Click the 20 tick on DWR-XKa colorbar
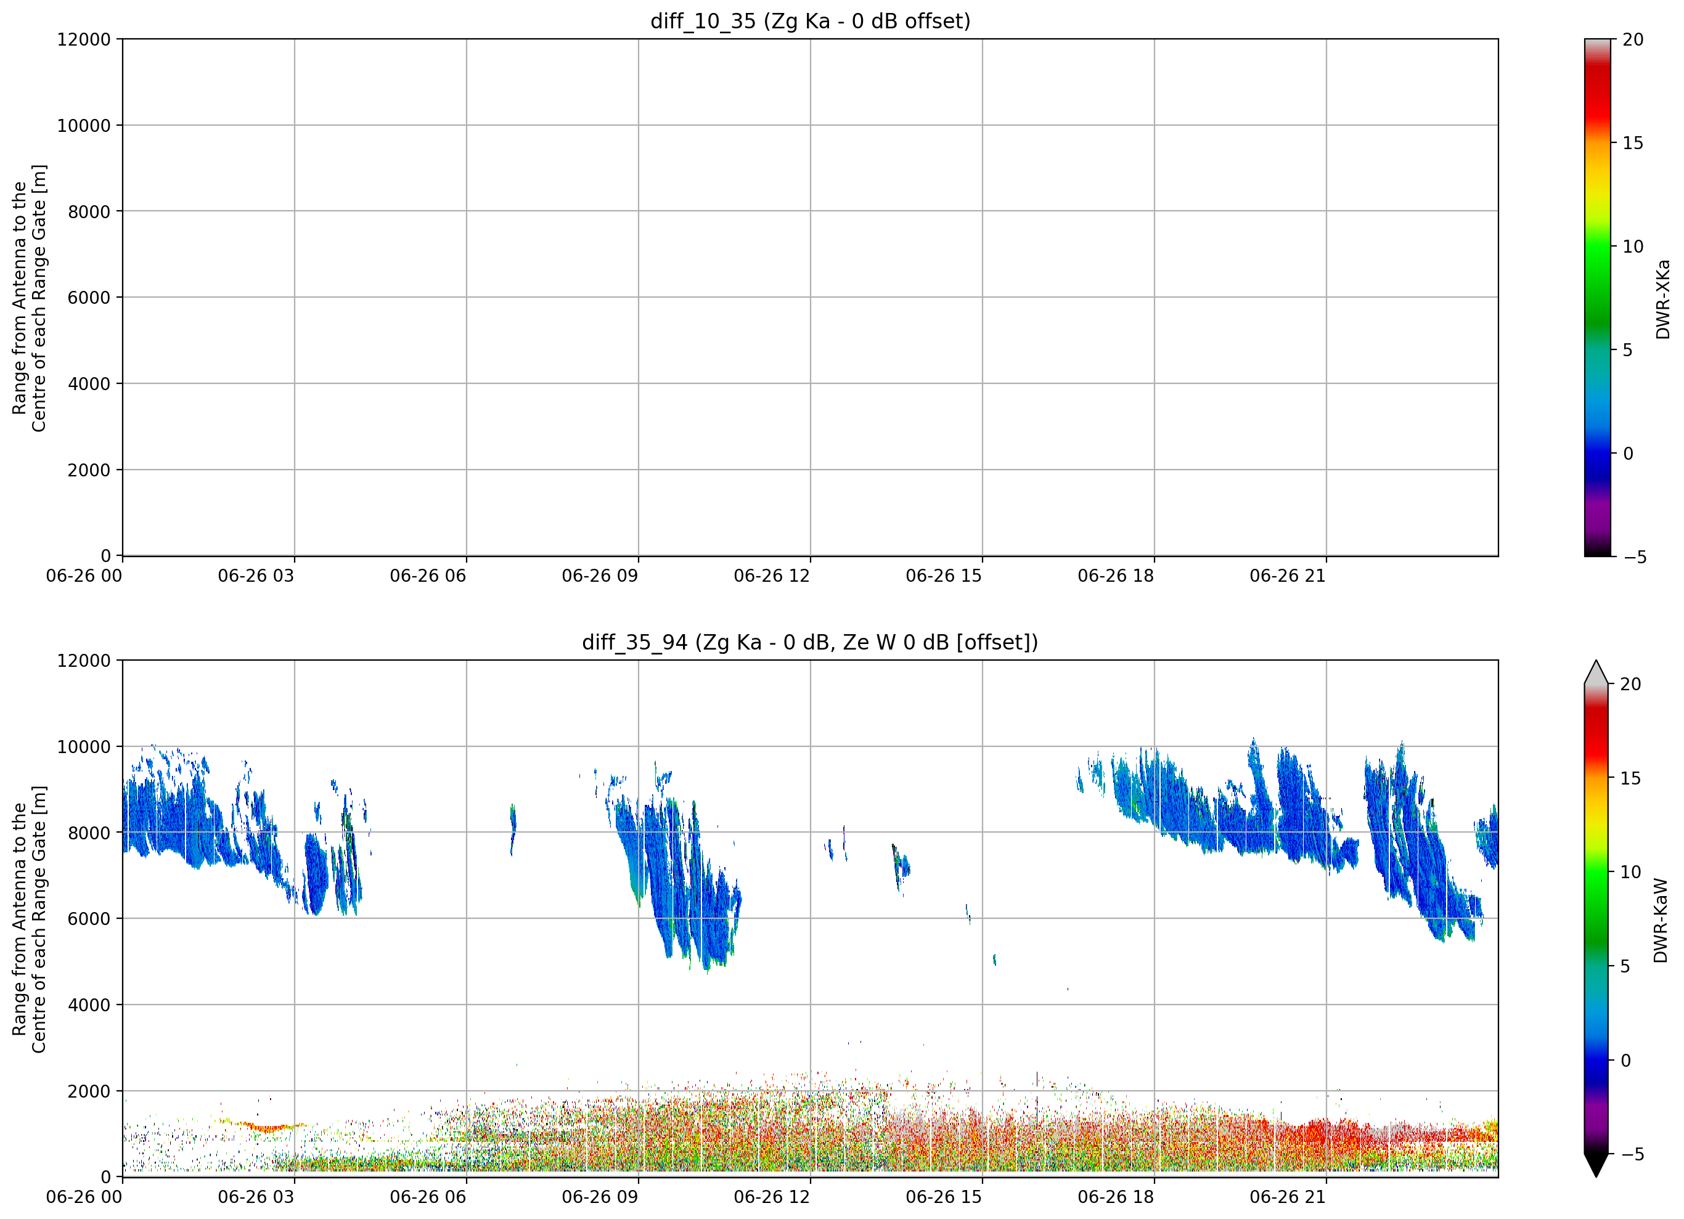 (x=1633, y=39)
